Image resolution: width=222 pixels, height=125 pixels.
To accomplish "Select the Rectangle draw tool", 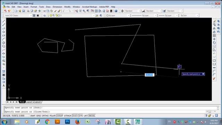I will point(4,35).
